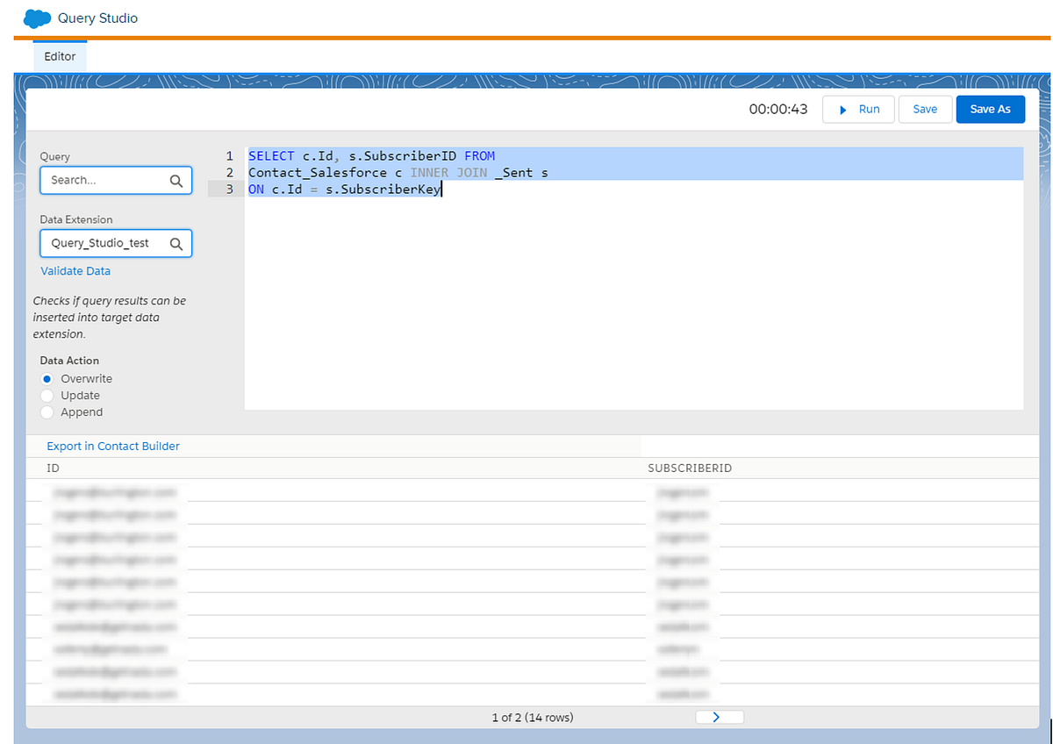Click the Validate Data link

[x=75, y=270]
